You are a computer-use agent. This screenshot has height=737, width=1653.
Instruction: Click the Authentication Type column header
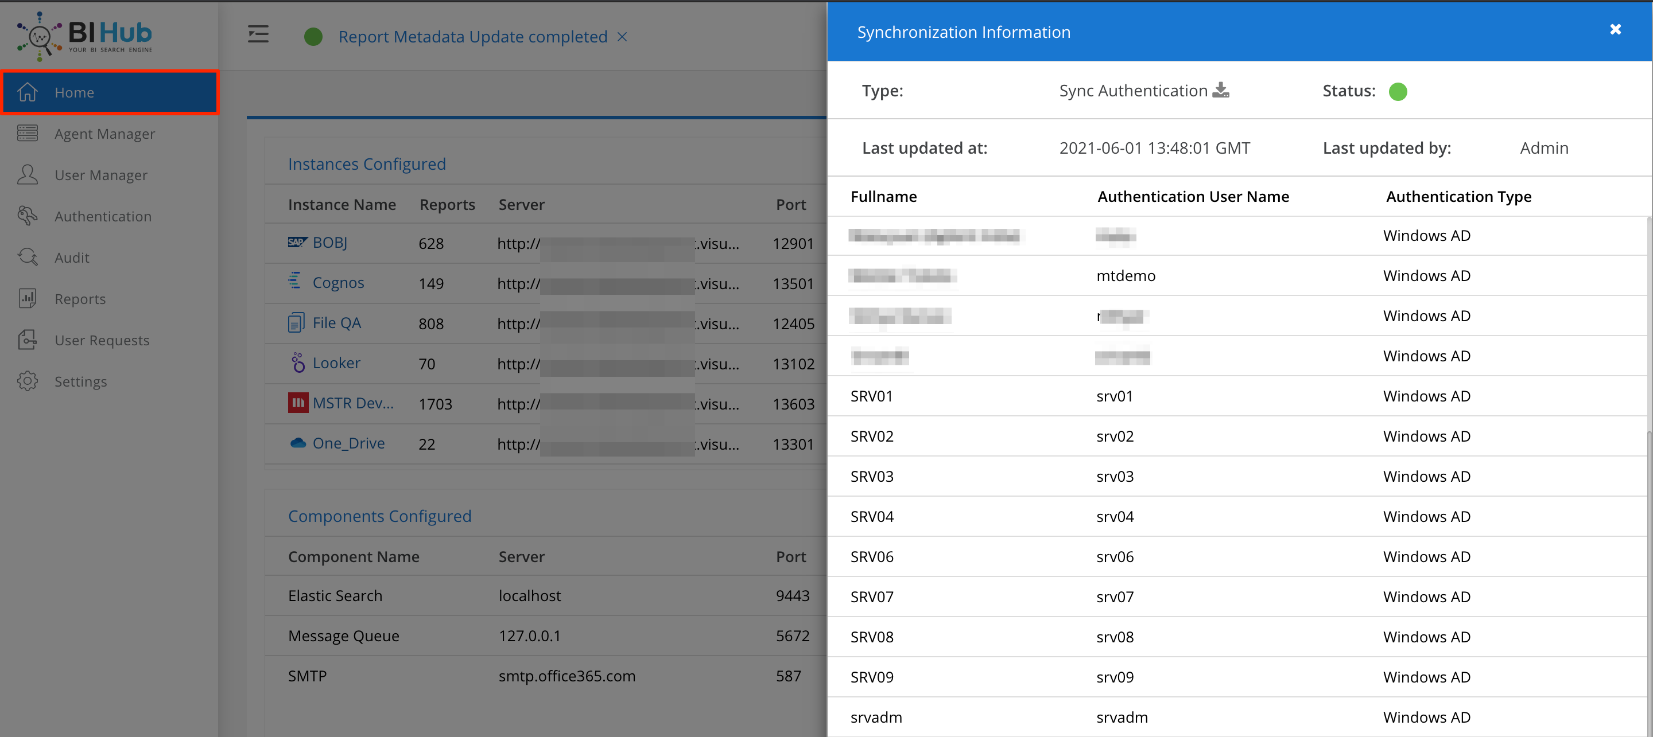[x=1458, y=196]
